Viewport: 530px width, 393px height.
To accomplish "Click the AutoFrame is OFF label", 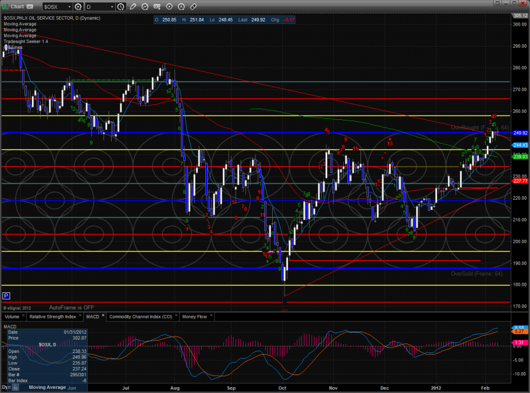I will [72, 308].
